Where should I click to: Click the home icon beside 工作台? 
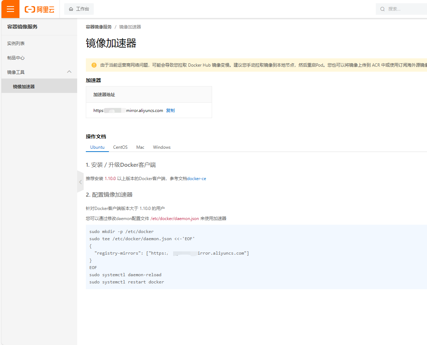(x=71, y=9)
